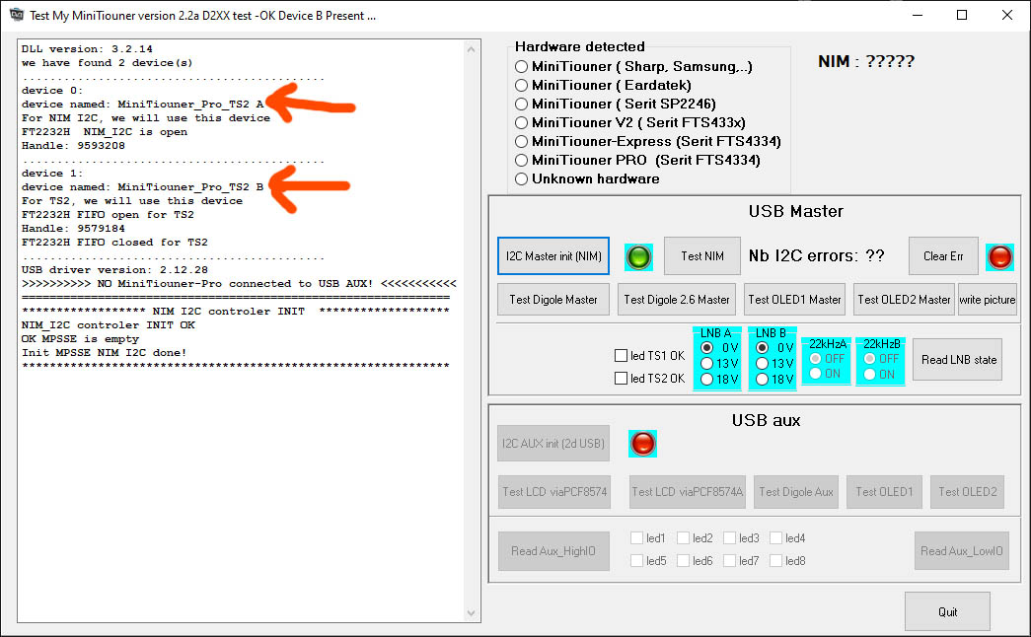Viewport: 1031px width, 637px height.
Task: Maximize the Test My MiniTiouner window
Action: click(962, 15)
